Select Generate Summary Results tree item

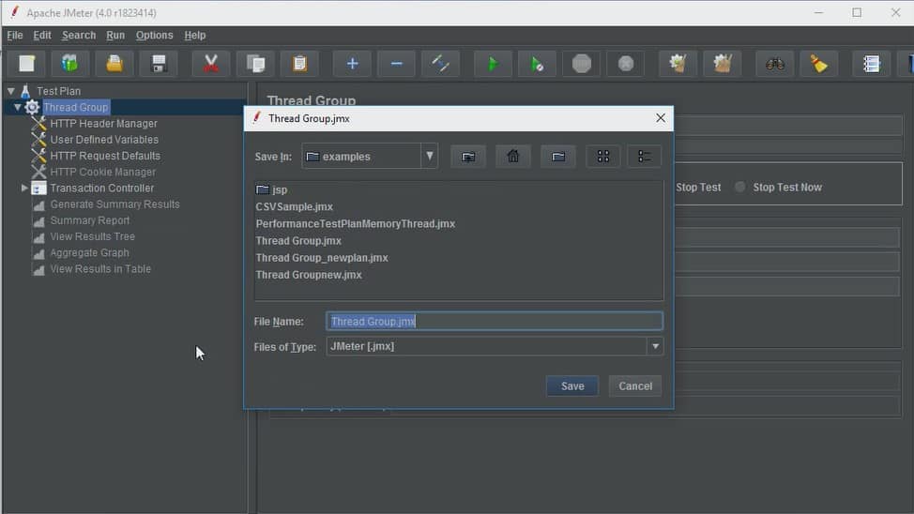point(114,204)
